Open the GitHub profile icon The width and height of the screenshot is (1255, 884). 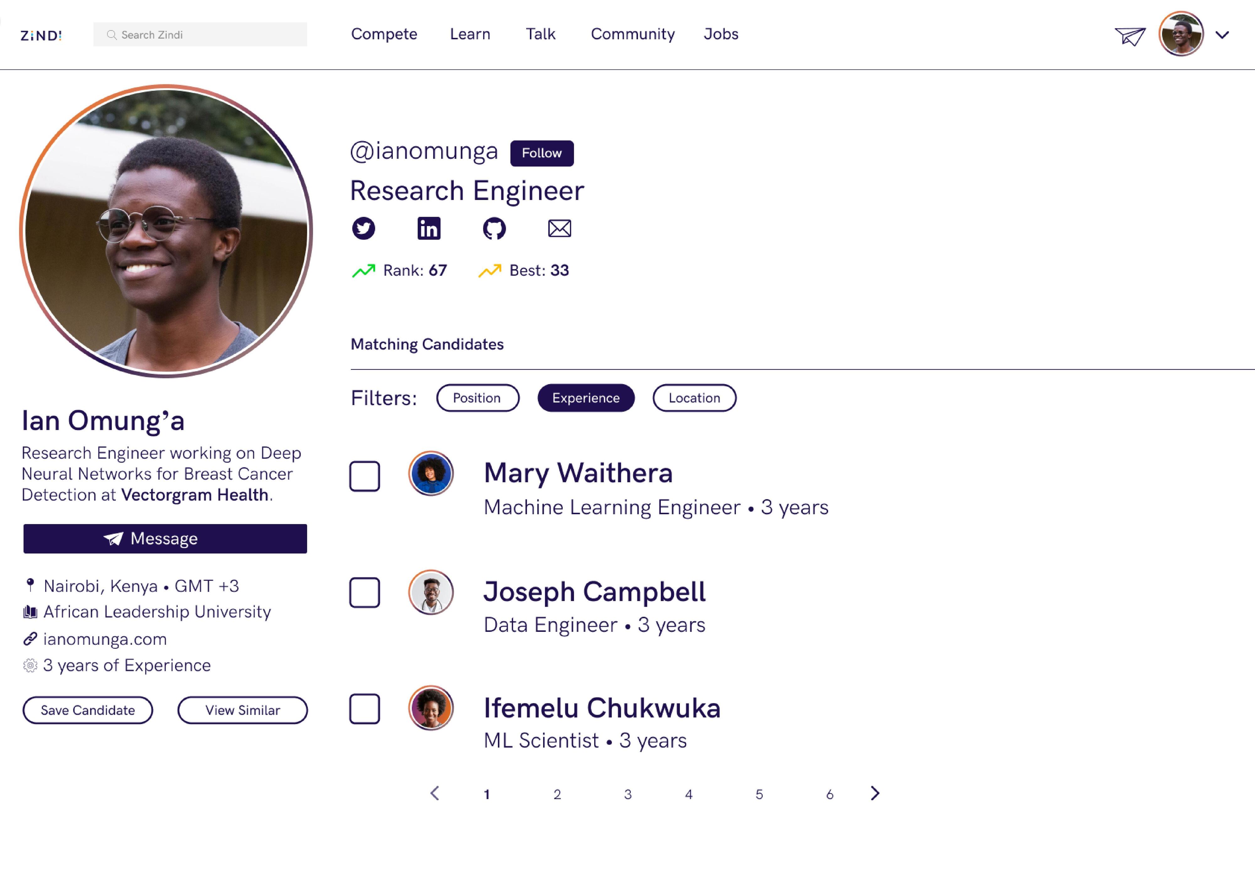click(x=494, y=228)
